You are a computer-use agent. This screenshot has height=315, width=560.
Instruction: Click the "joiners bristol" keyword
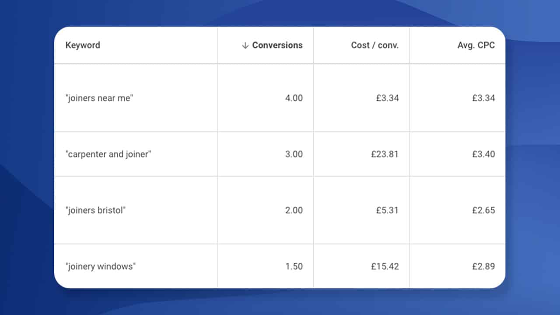pos(96,210)
